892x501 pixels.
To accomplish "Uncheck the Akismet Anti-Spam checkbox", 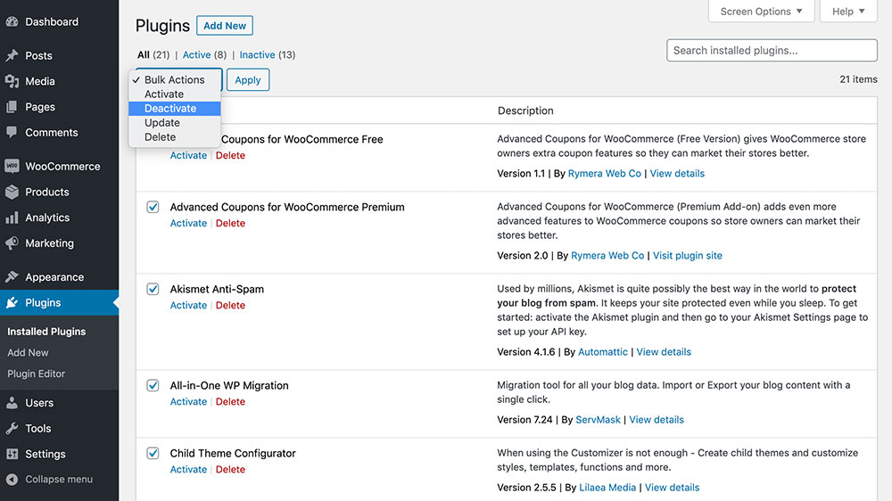I will pyautogui.click(x=153, y=289).
